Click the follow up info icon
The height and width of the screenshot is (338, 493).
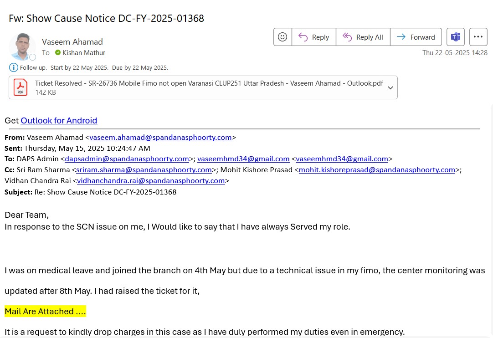pos(14,68)
